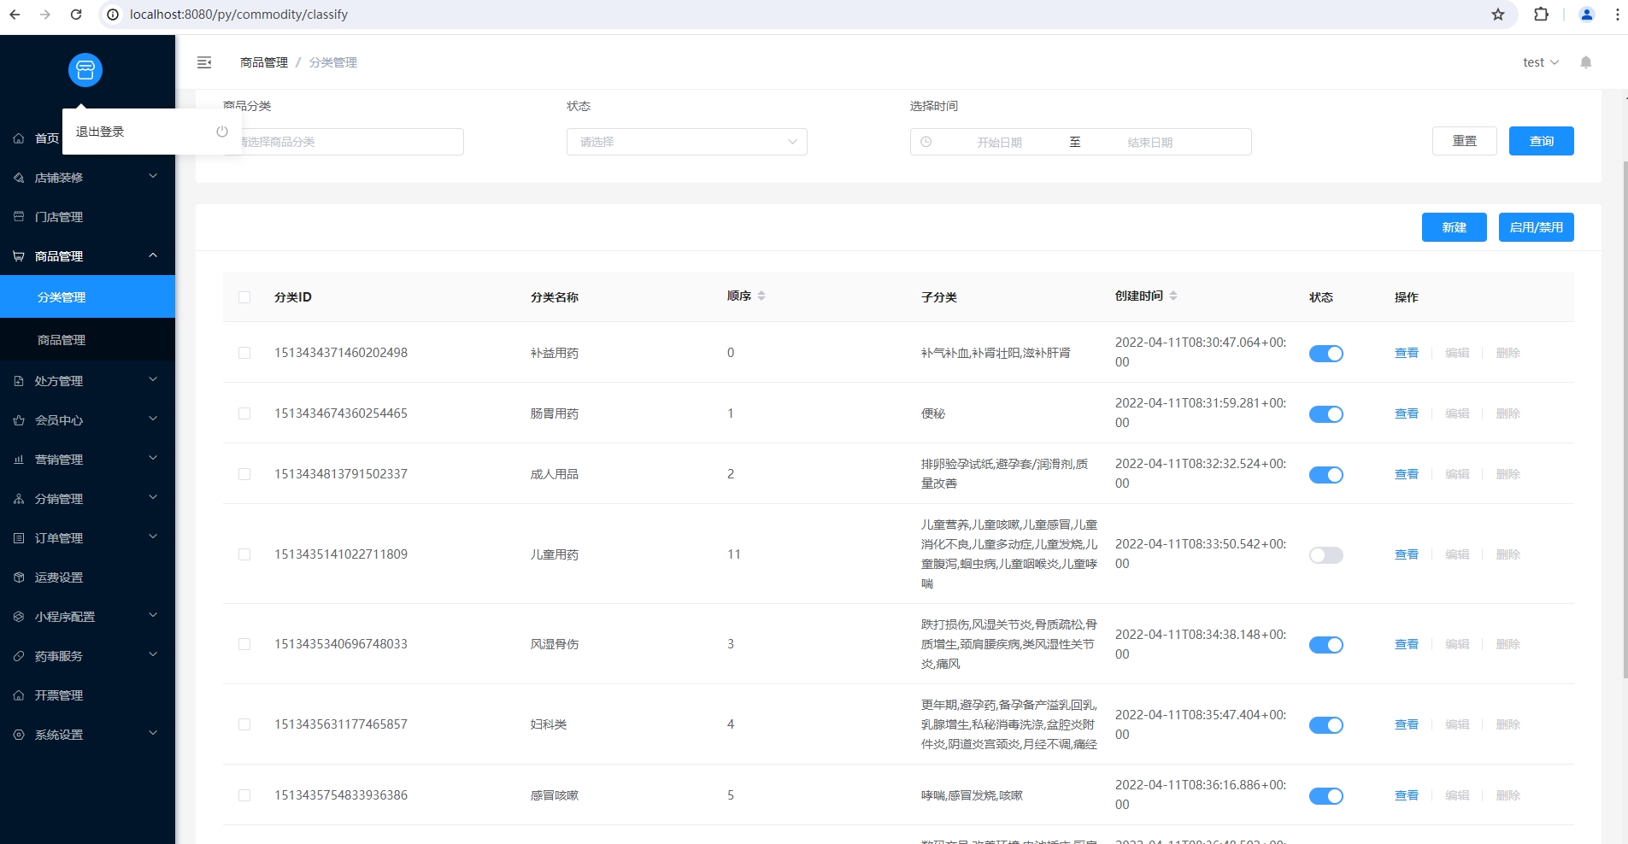Click 查看 link for 补益用药
The image size is (1628, 844).
pyautogui.click(x=1406, y=353)
